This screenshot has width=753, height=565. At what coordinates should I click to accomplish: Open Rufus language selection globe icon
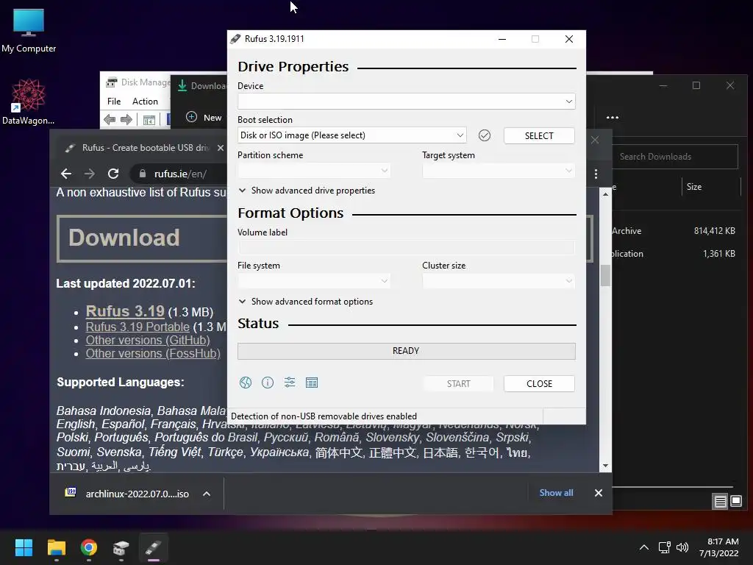[246, 383]
